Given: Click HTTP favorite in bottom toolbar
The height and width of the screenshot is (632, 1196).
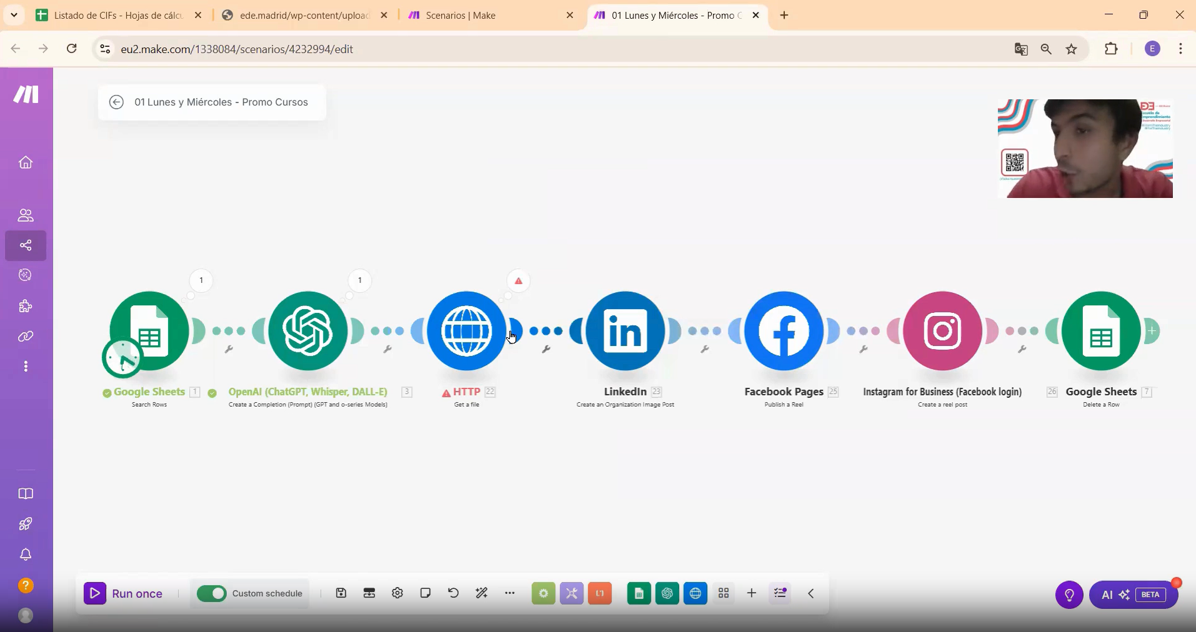Looking at the screenshot, I should click(695, 593).
